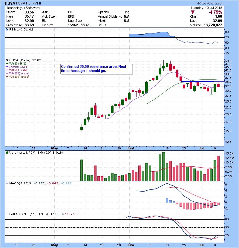Click the last red volume bar
Image resolution: width=239 pixels, height=248 pixels.
tap(218, 169)
